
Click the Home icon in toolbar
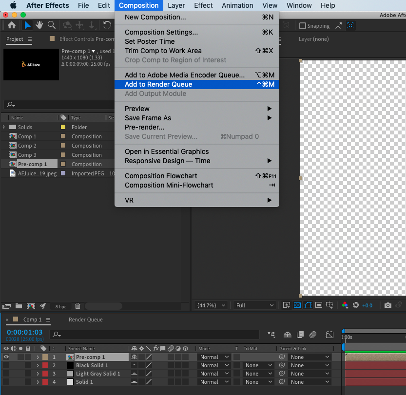pos(11,25)
